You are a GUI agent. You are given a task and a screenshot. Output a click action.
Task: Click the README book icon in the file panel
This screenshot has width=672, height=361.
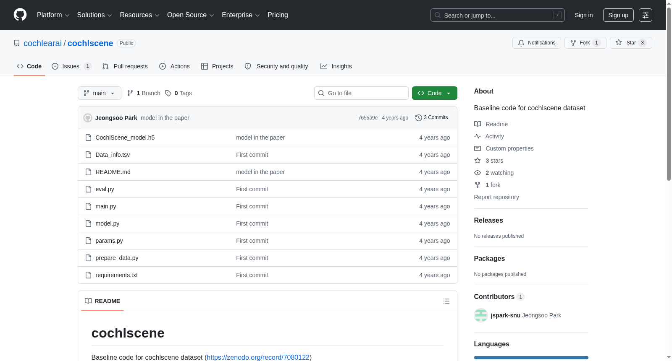tap(88, 301)
